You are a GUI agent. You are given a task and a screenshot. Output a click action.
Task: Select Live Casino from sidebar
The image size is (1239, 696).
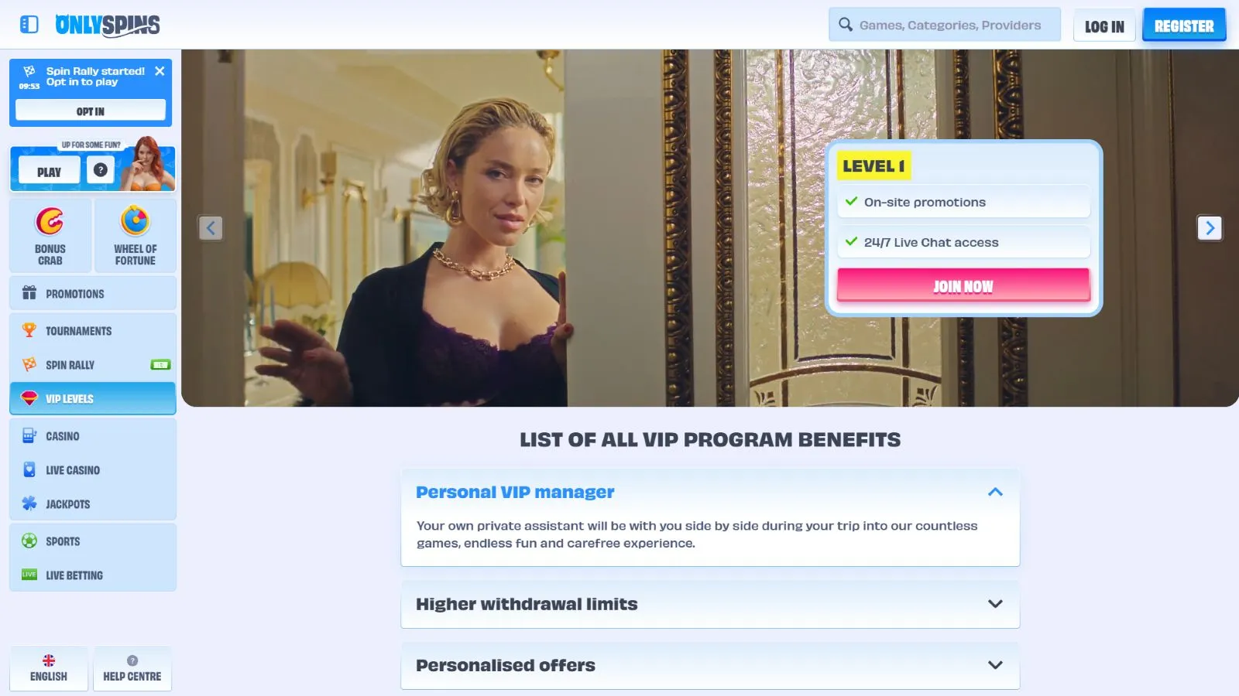pos(93,470)
